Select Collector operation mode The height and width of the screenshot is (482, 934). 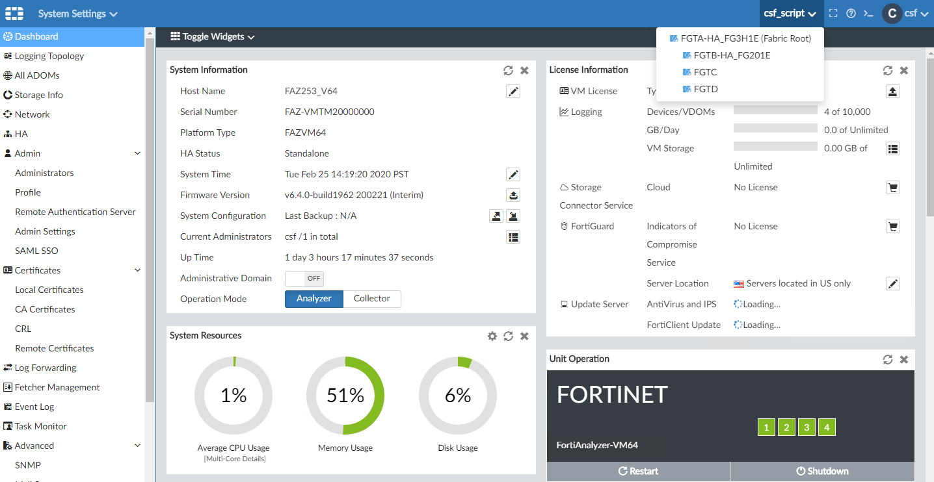pos(372,299)
